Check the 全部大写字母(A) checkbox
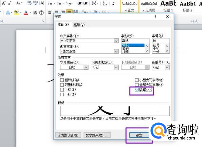Screen dimensions: 202x147 coord(137,85)
